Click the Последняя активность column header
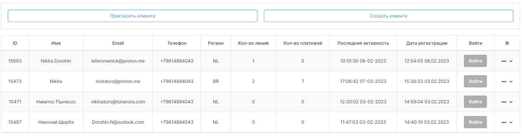 [363, 43]
